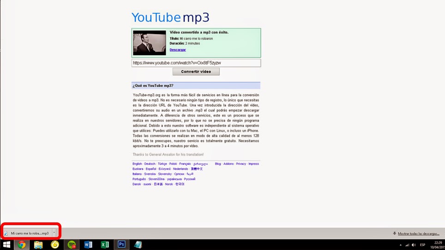Expand the download item options arrow

tap(54, 233)
